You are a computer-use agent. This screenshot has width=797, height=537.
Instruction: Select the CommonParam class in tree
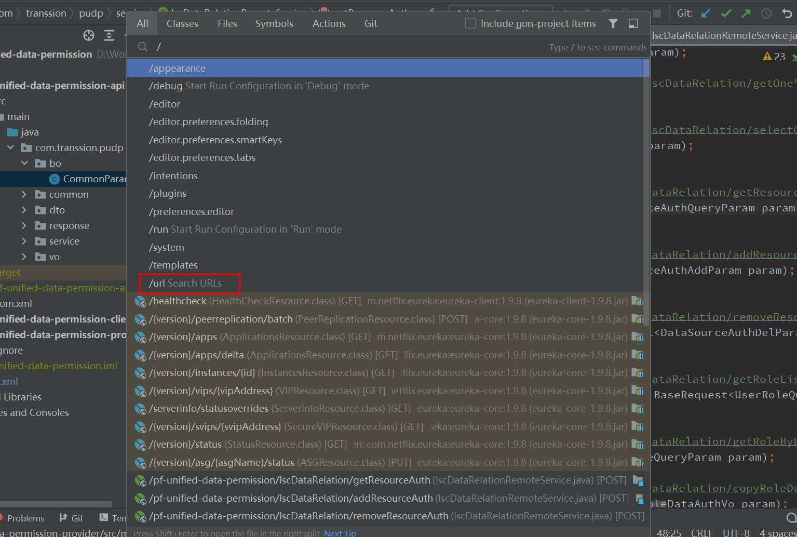point(94,179)
